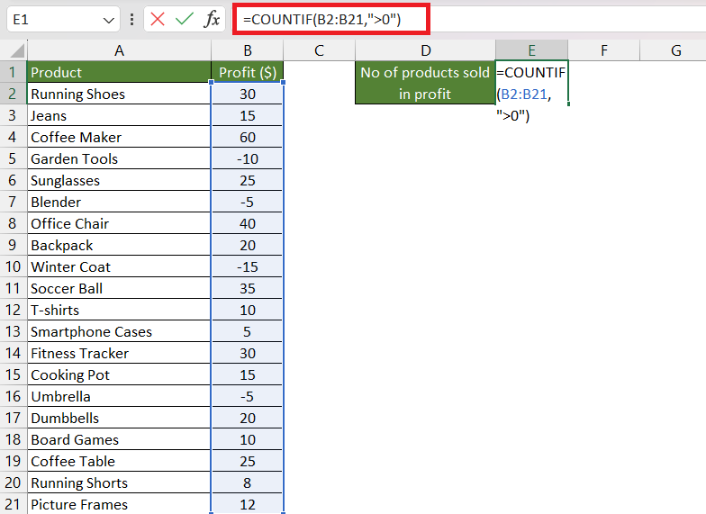The height and width of the screenshot is (514, 706).
Task: Click cell E1 containing the COUNTIF formula
Action: pyautogui.click(x=531, y=83)
